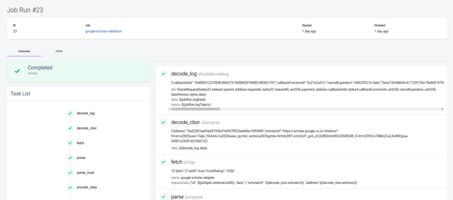
Task: Click the checkmark beside parse jsonparse heading
Action: 164,197
